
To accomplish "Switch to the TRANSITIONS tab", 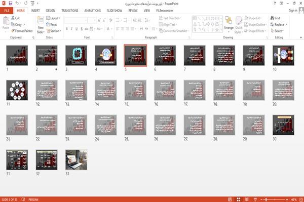I will [69, 11].
